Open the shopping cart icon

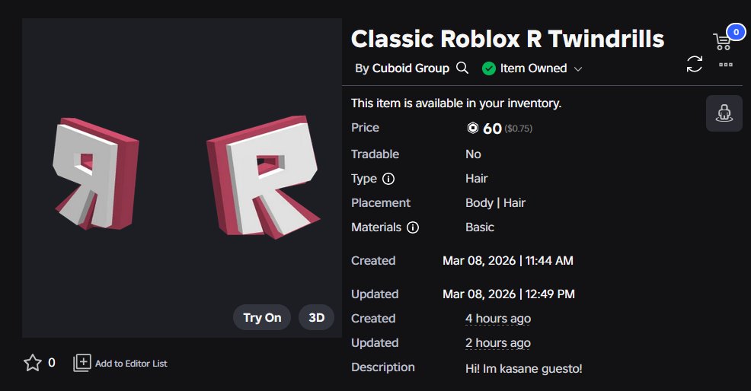click(x=722, y=42)
